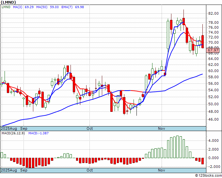Click the 2025Aug label on price chart axis
The image size is (222, 178).
pos(9,128)
